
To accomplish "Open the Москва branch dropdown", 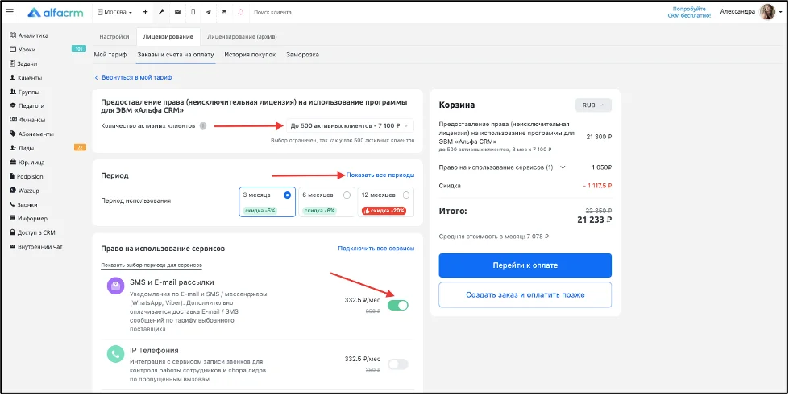I will click(x=114, y=12).
